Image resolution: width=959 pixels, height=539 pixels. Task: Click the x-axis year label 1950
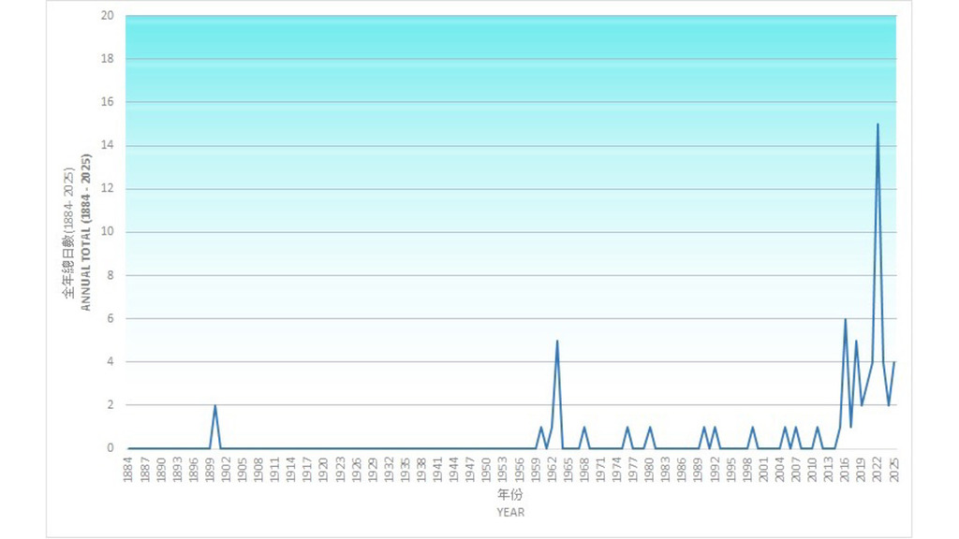coord(487,467)
